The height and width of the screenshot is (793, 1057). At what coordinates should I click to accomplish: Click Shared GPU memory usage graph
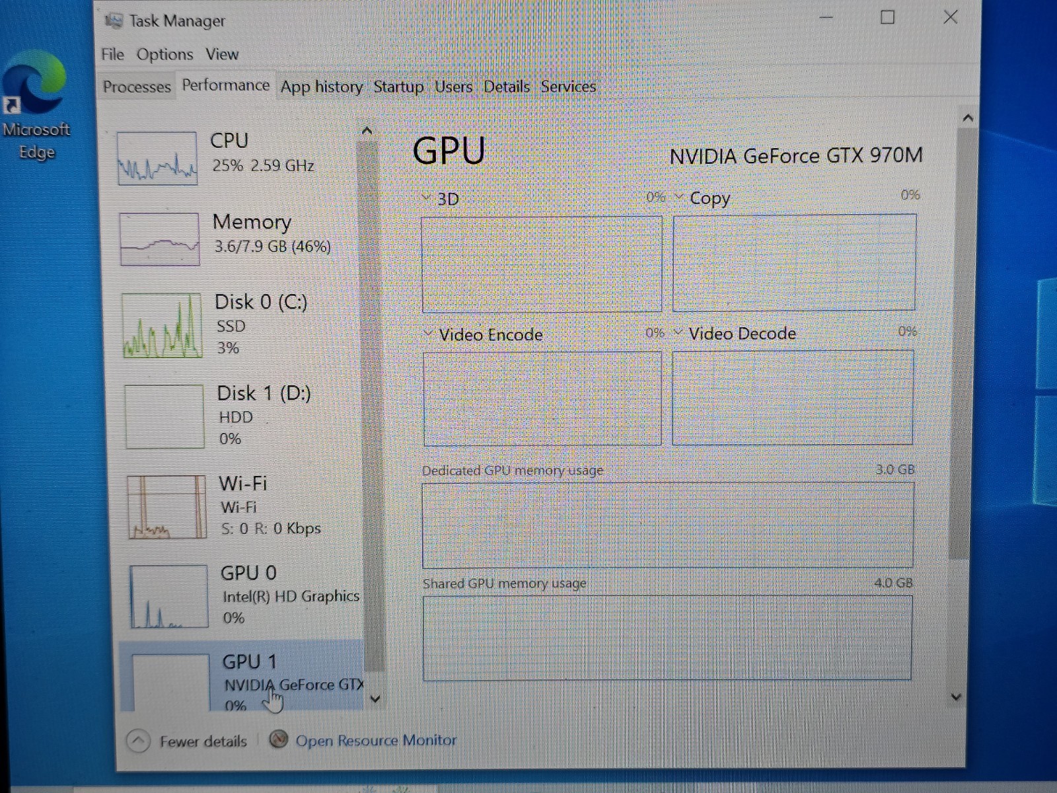pos(667,638)
